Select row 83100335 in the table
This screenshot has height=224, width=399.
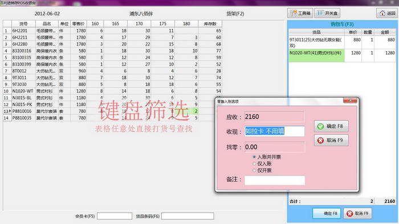pyautogui.click(x=112, y=58)
